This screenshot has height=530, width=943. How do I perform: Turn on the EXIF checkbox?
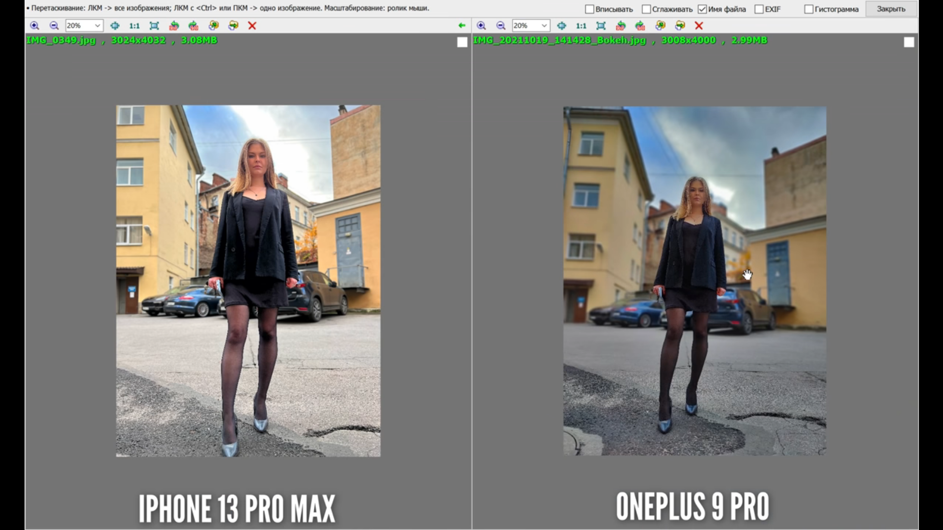pyautogui.click(x=759, y=9)
